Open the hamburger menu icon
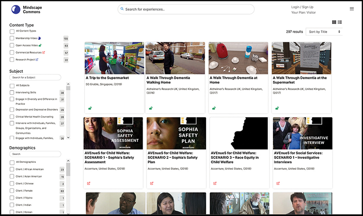This screenshot has height=216, width=363. 352,9
